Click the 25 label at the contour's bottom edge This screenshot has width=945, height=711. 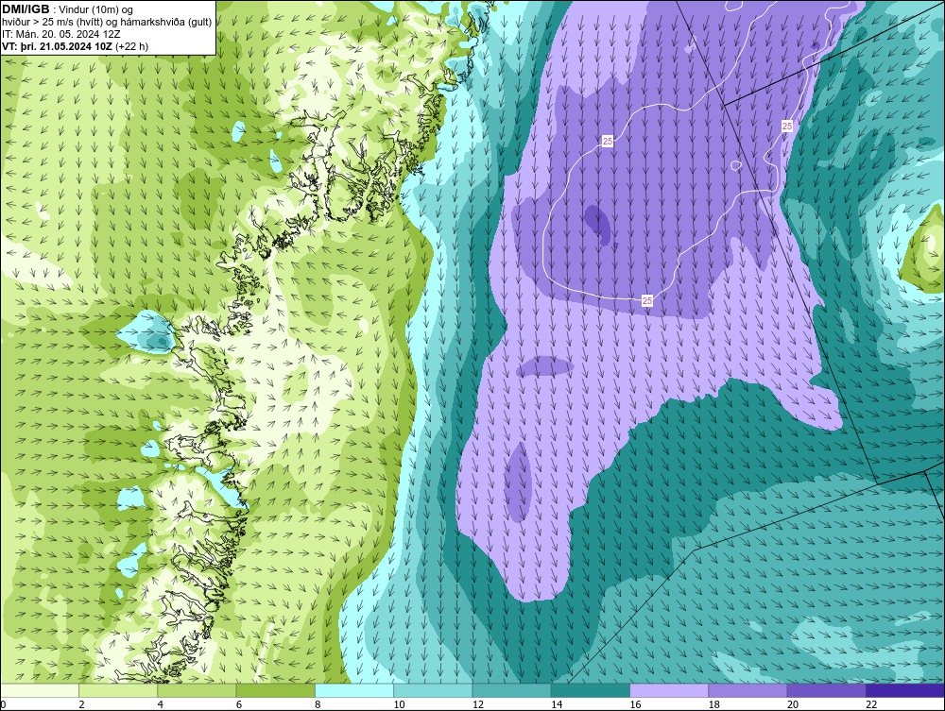(647, 300)
